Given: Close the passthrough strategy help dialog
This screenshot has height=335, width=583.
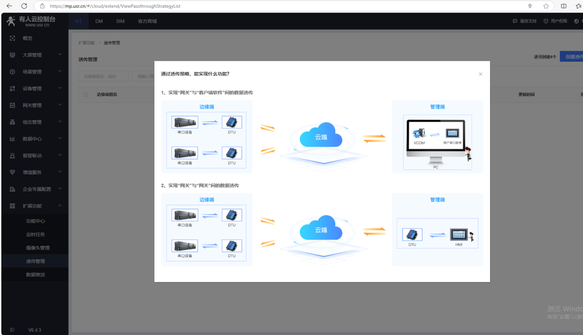Looking at the screenshot, I should [480, 74].
